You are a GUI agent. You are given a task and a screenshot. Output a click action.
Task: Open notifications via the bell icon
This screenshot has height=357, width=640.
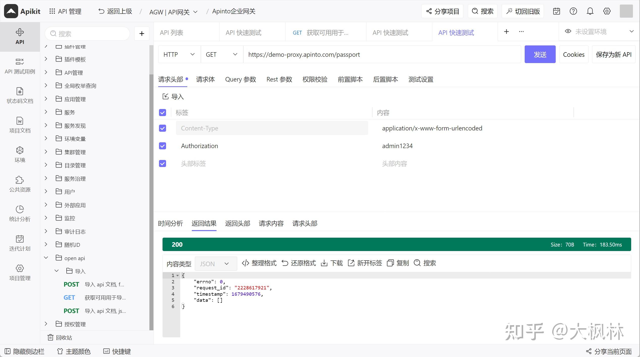coord(590,11)
